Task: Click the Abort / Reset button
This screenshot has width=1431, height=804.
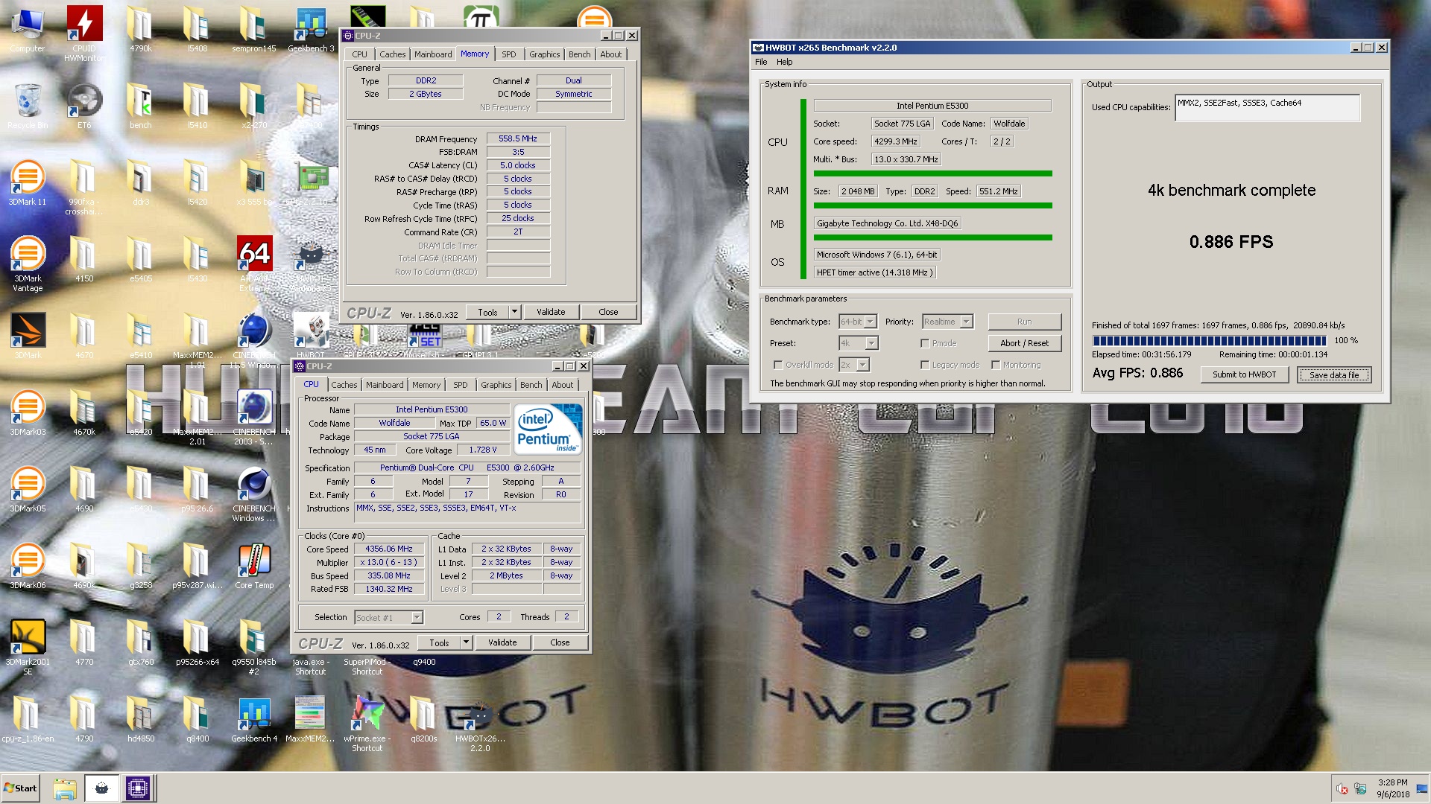Action: pos(1024,343)
